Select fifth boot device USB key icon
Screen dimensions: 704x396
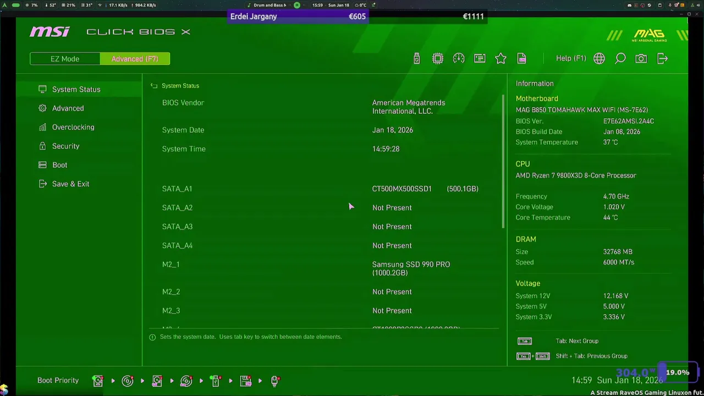[x=216, y=380]
